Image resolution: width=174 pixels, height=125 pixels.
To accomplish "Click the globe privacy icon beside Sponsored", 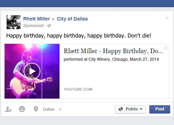I will 49,26.
